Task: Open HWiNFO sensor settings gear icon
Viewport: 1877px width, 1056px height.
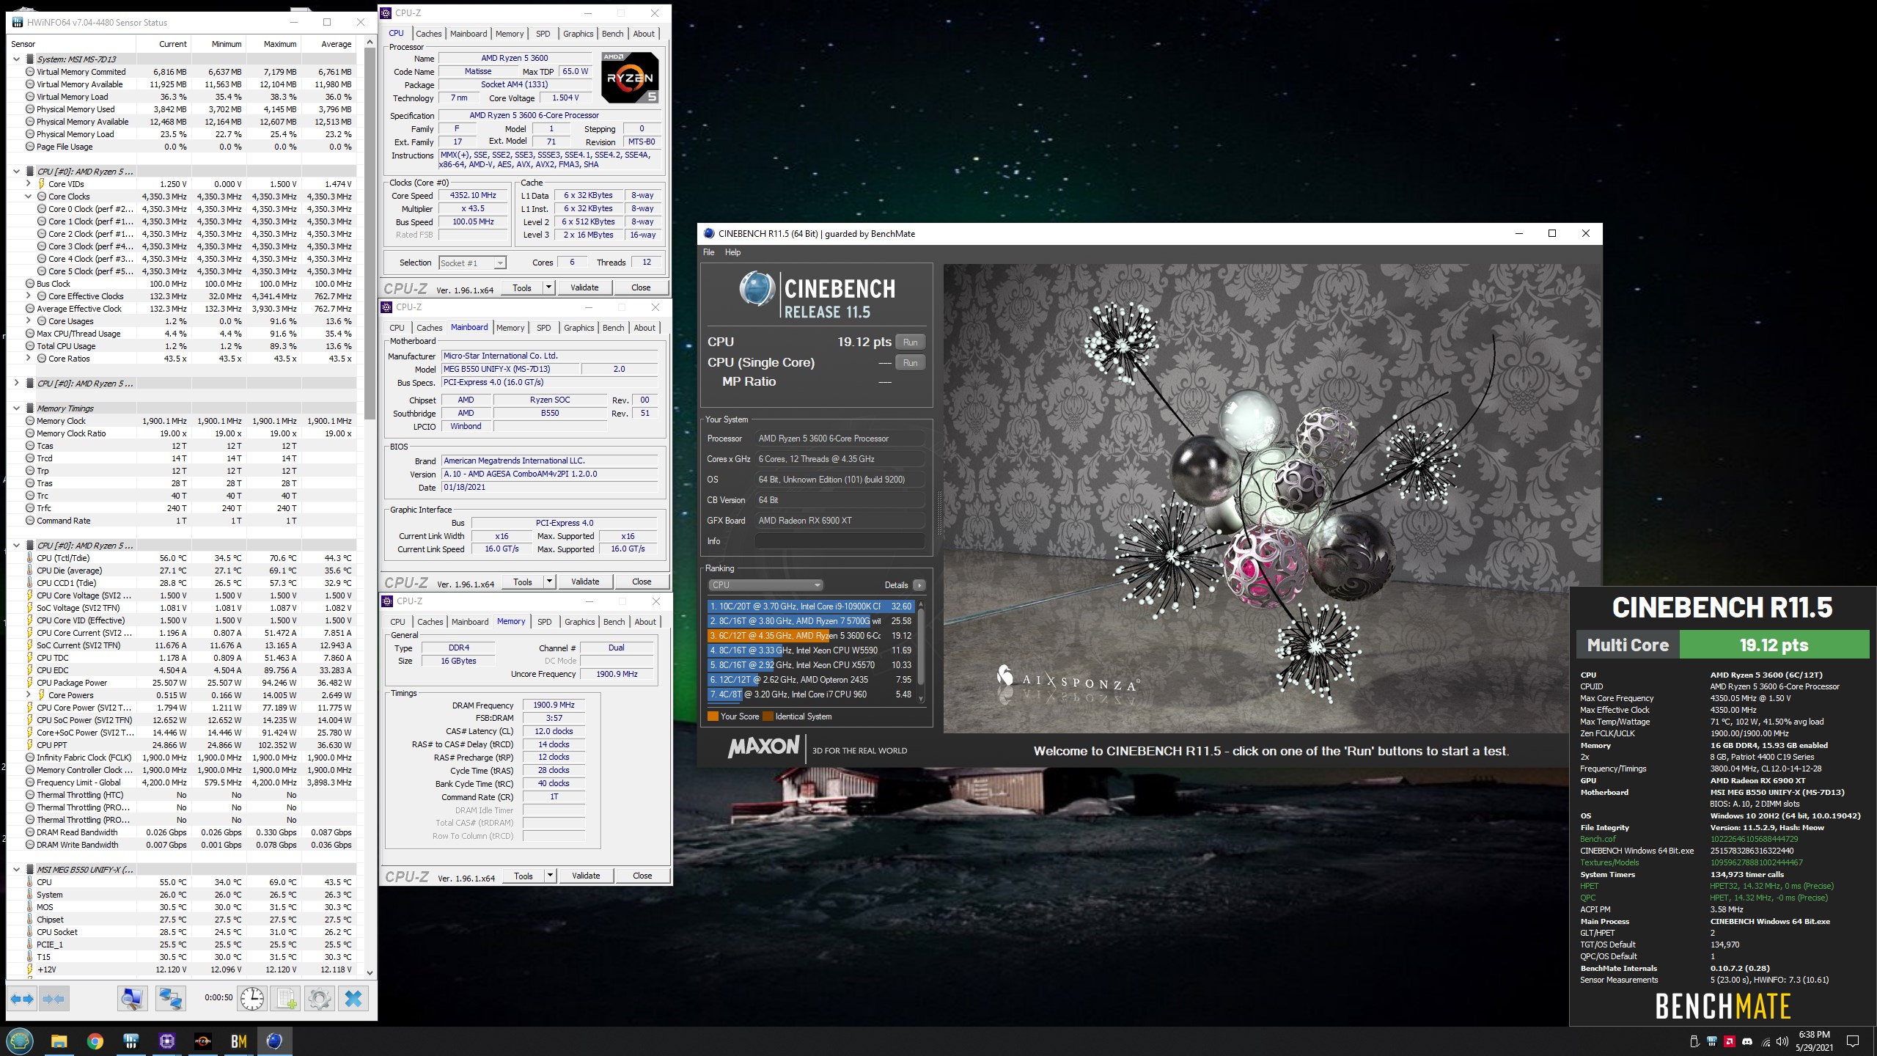Action: [x=320, y=999]
